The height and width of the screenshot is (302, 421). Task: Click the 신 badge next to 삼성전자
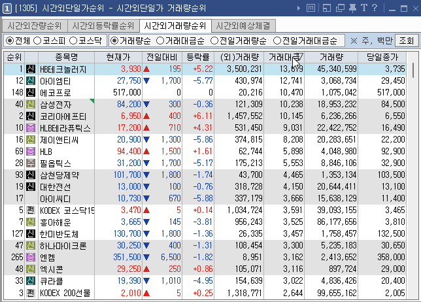(x=31, y=105)
